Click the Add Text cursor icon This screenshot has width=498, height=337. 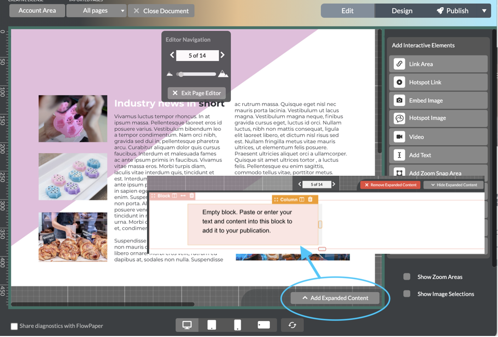[399, 155]
